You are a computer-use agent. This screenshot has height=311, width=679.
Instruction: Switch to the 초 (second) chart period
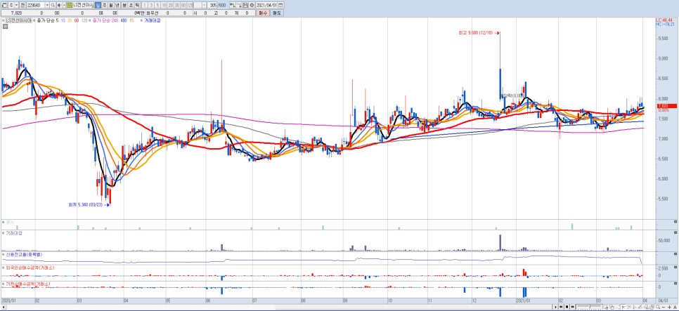(131, 5)
